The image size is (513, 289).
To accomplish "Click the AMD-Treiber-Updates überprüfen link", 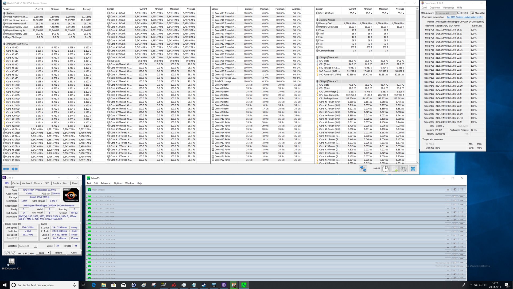I will pos(465,17).
